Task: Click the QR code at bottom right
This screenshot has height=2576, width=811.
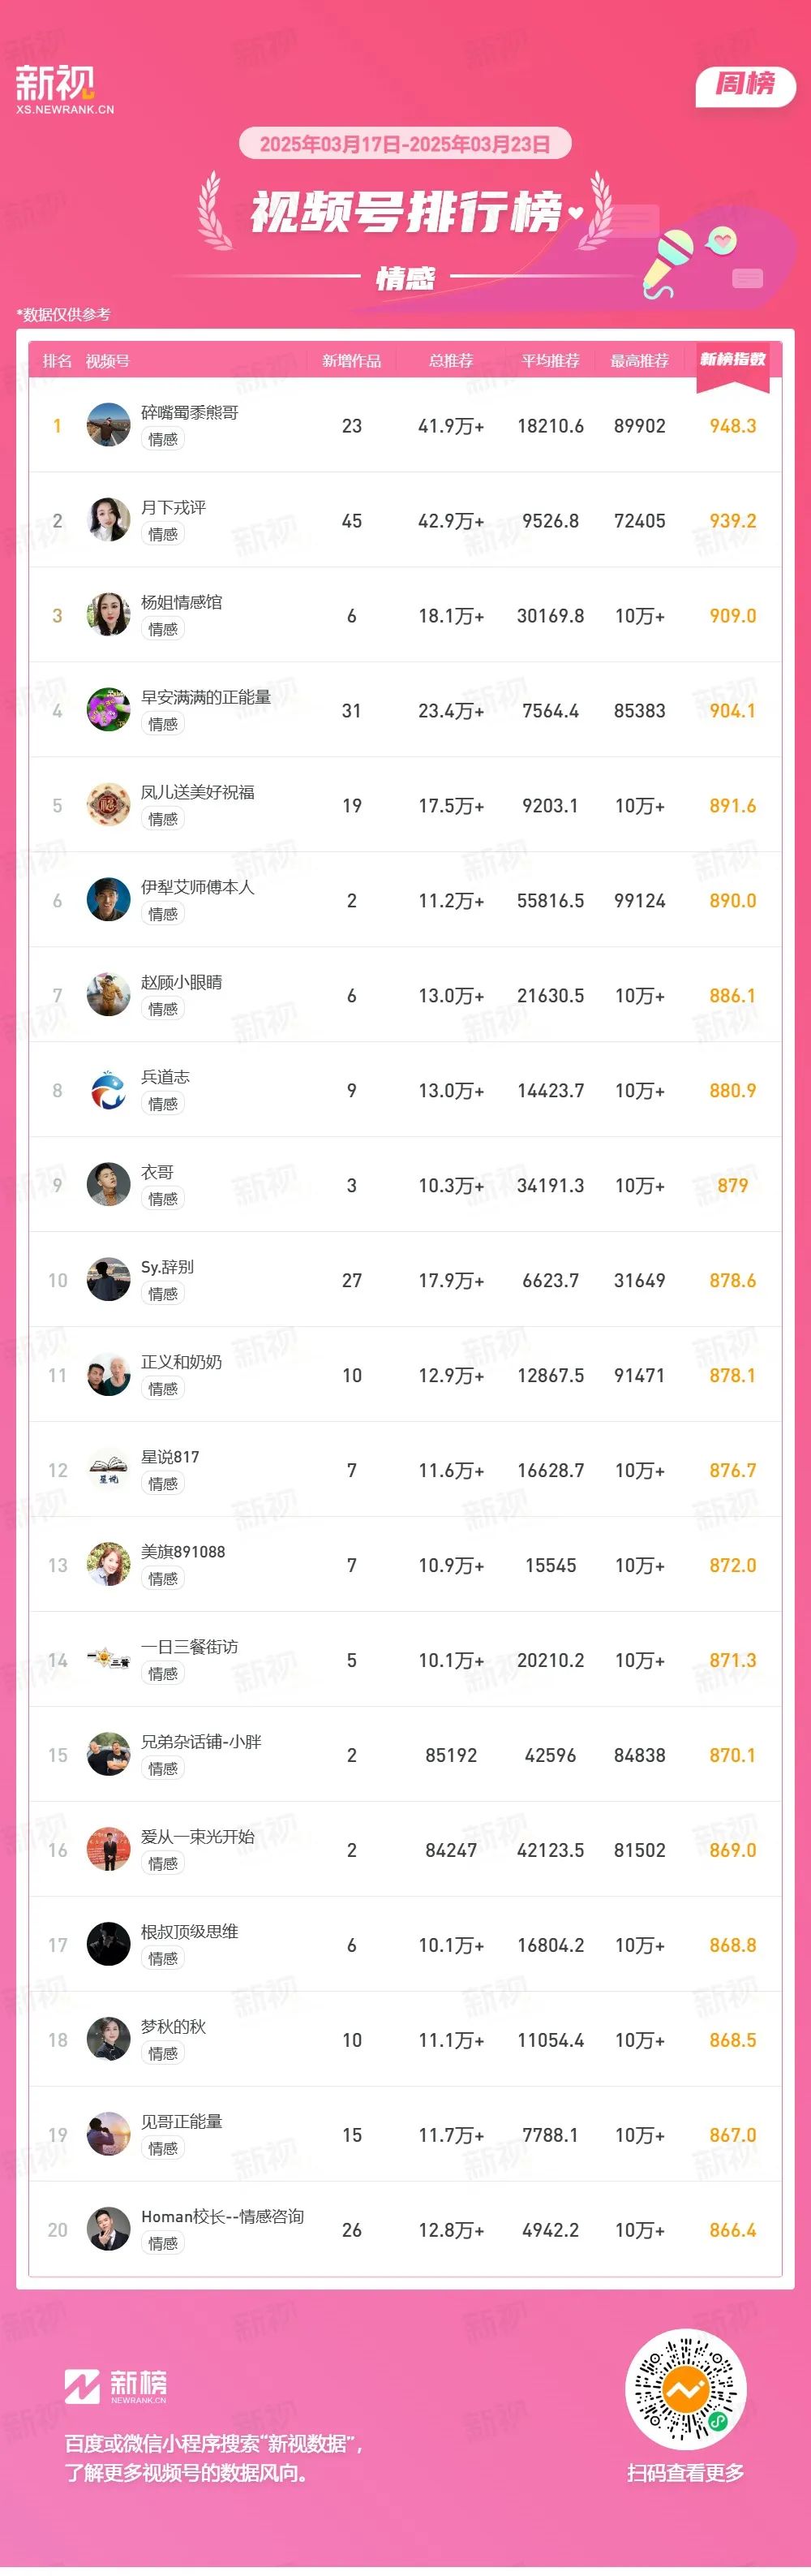Action: click(685, 2392)
